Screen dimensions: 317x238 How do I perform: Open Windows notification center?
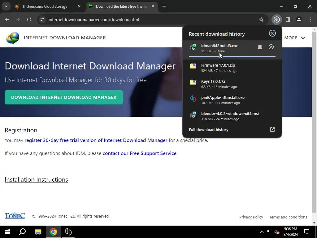pyautogui.click(x=307, y=232)
